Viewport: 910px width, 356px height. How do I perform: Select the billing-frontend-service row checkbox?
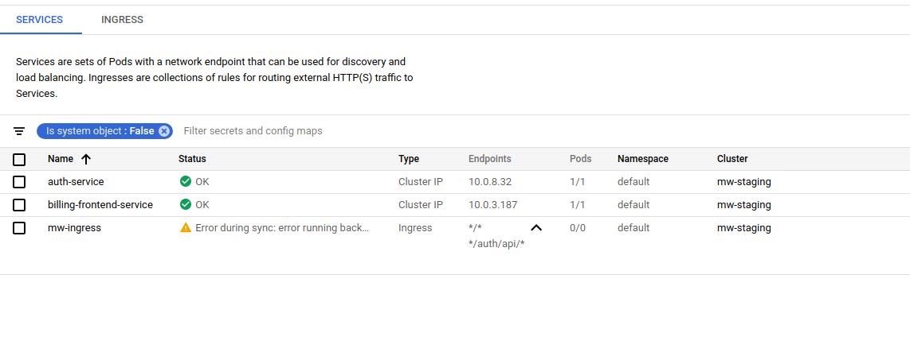pyautogui.click(x=19, y=205)
